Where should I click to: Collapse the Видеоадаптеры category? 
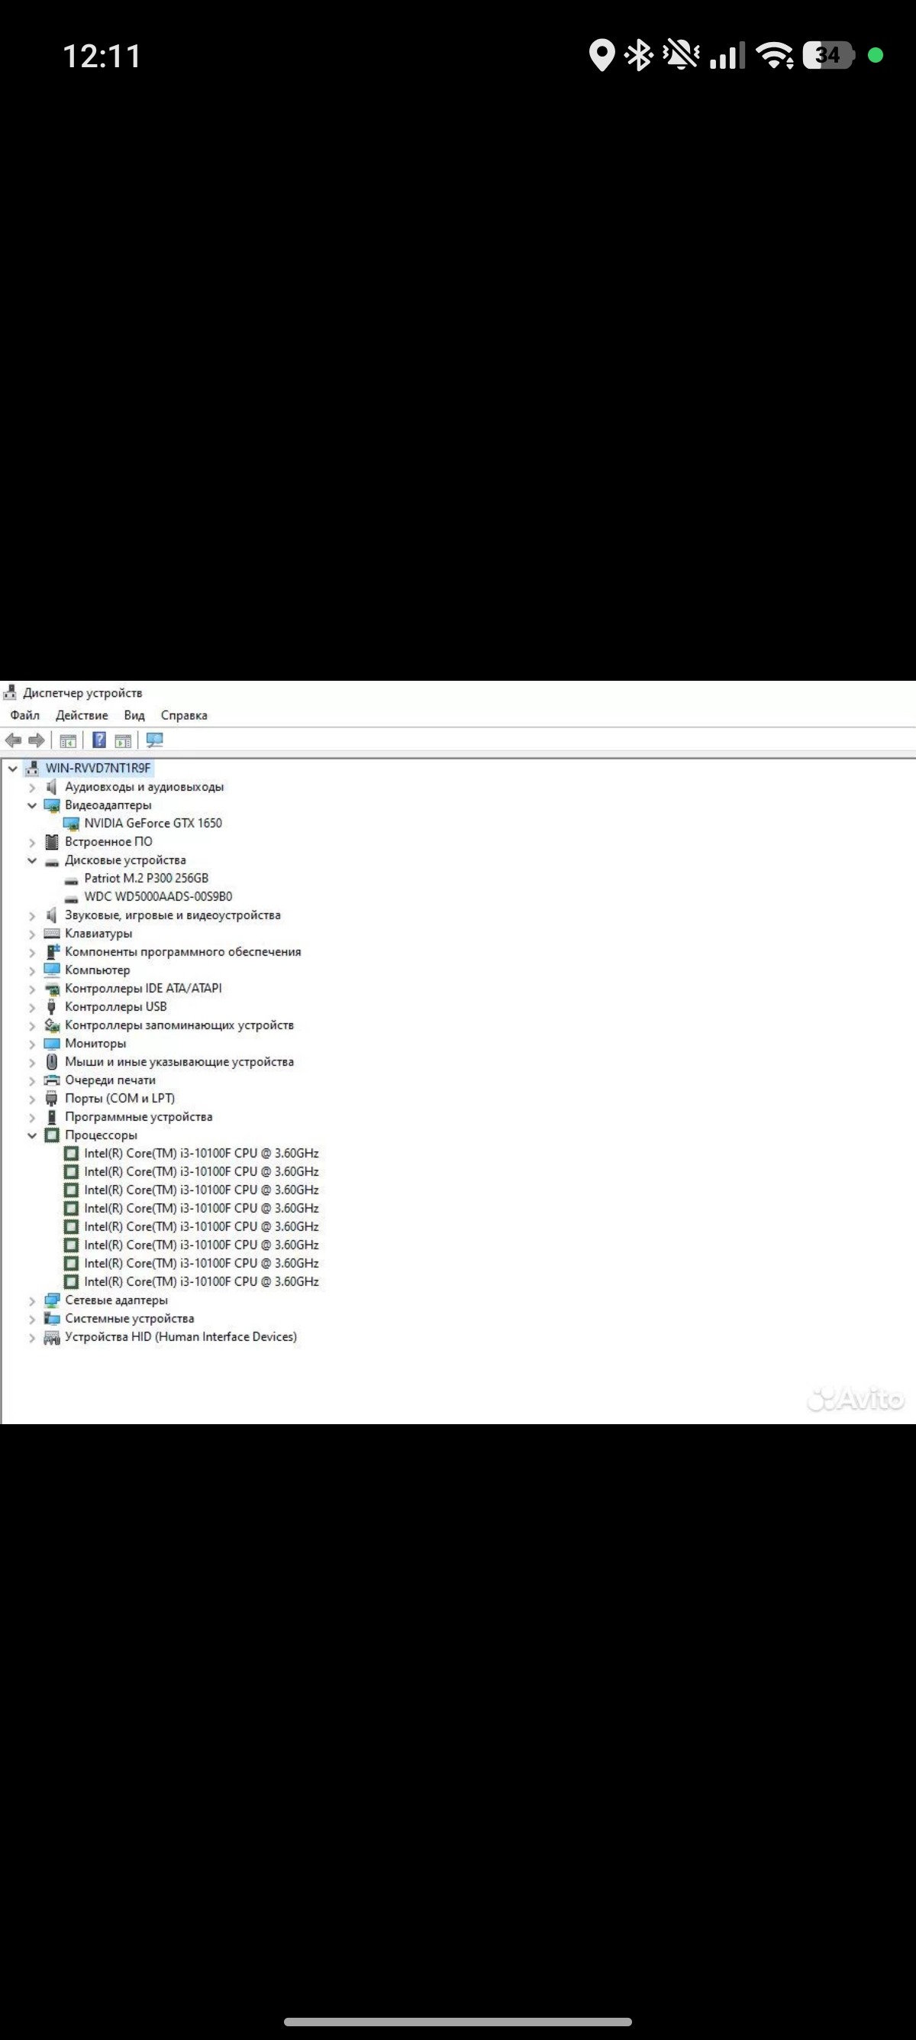click(x=32, y=805)
